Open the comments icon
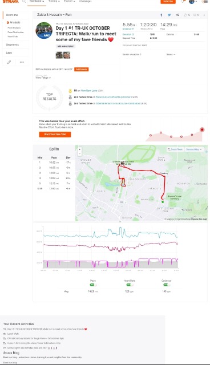This screenshot has width=210, height=365. click(196, 15)
